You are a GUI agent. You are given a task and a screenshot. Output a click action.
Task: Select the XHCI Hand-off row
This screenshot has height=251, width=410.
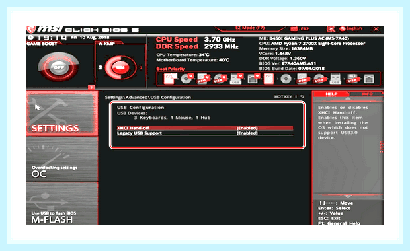tap(205, 128)
